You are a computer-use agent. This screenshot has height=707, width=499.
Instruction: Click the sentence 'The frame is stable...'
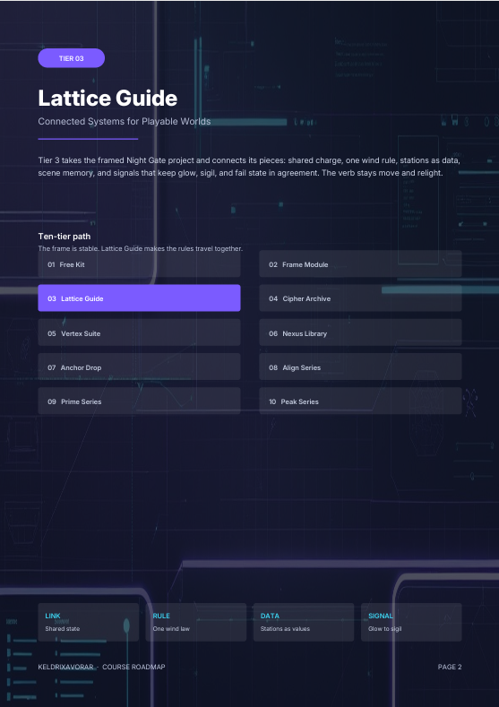(140, 248)
